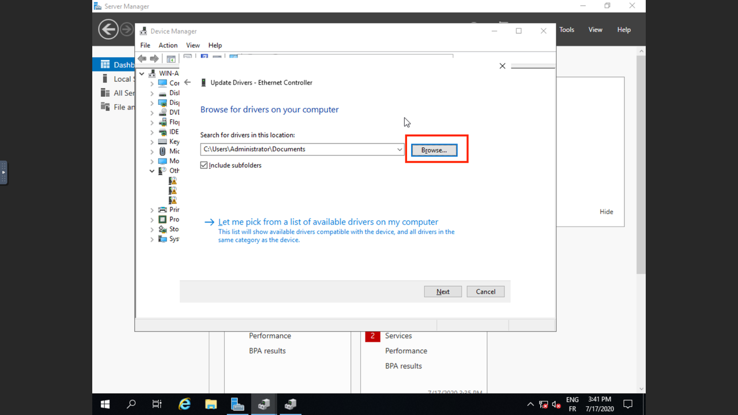Show hidden tray icons chevron
738x415 pixels.
[530, 405]
